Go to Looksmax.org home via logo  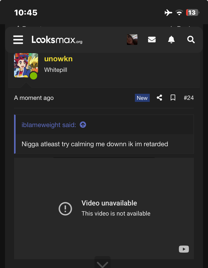[57, 40]
